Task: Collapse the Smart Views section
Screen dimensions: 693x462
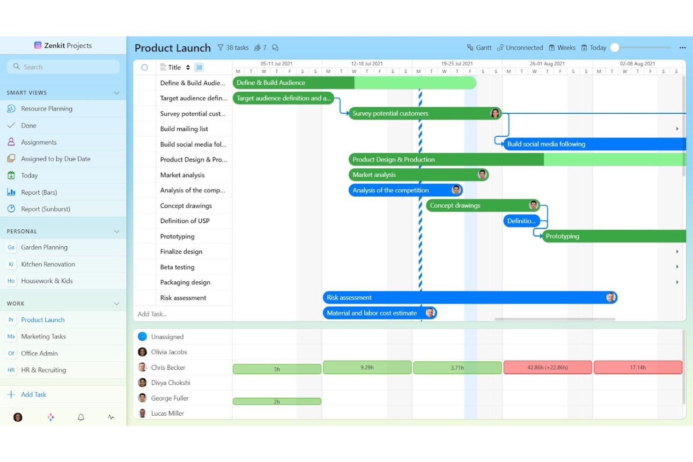Action: coord(117,92)
